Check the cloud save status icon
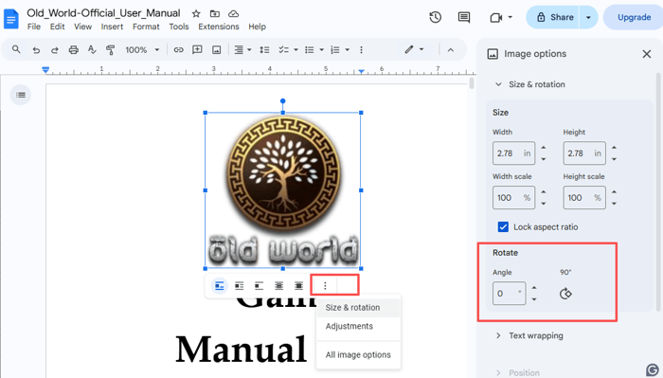The height and width of the screenshot is (378, 663). pos(233,14)
